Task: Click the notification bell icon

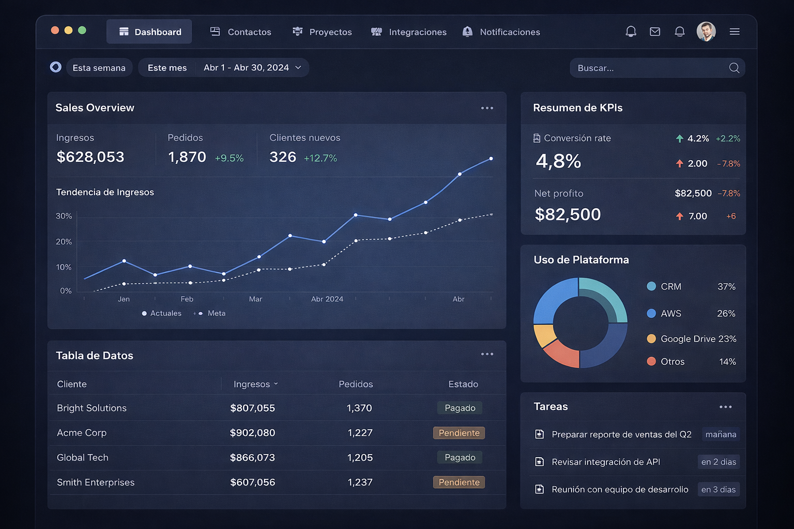Action: (631, 32)
